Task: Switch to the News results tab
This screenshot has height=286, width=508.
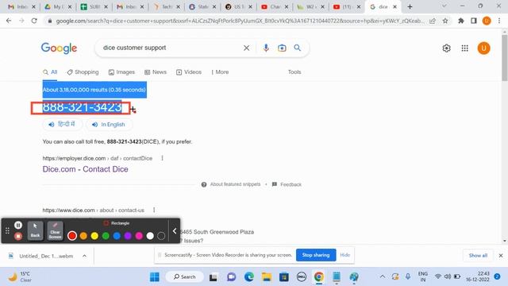Action: coord(156,72)
